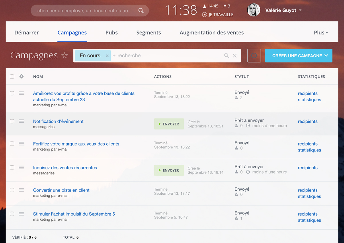Select all campaigns with header checkbox
The image size is (344, 243).
point(12,76)
